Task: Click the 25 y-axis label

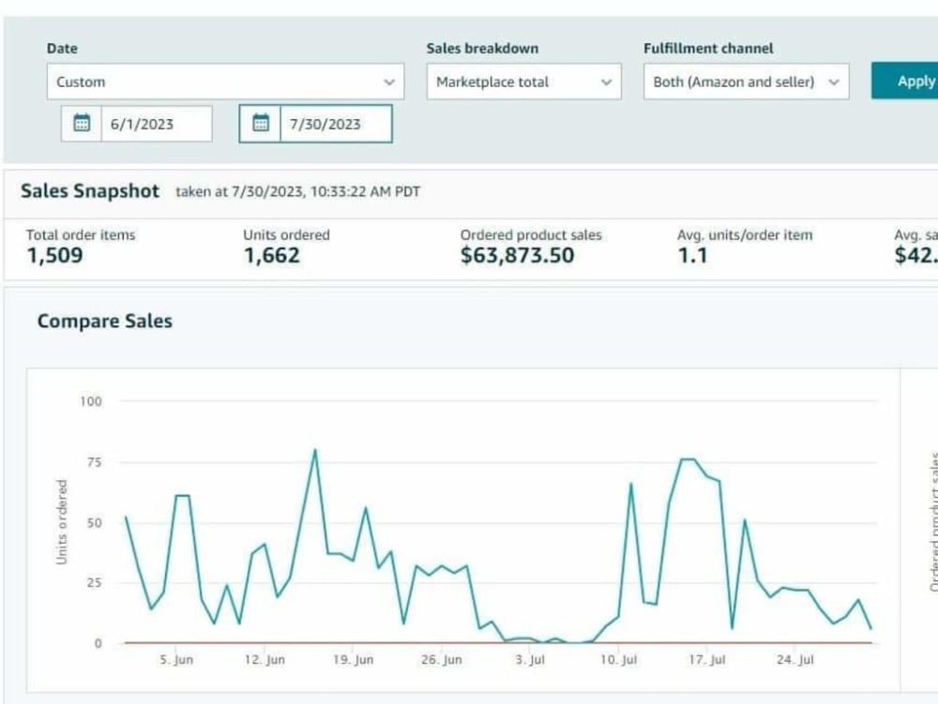Action: click(x=95, y=583)
